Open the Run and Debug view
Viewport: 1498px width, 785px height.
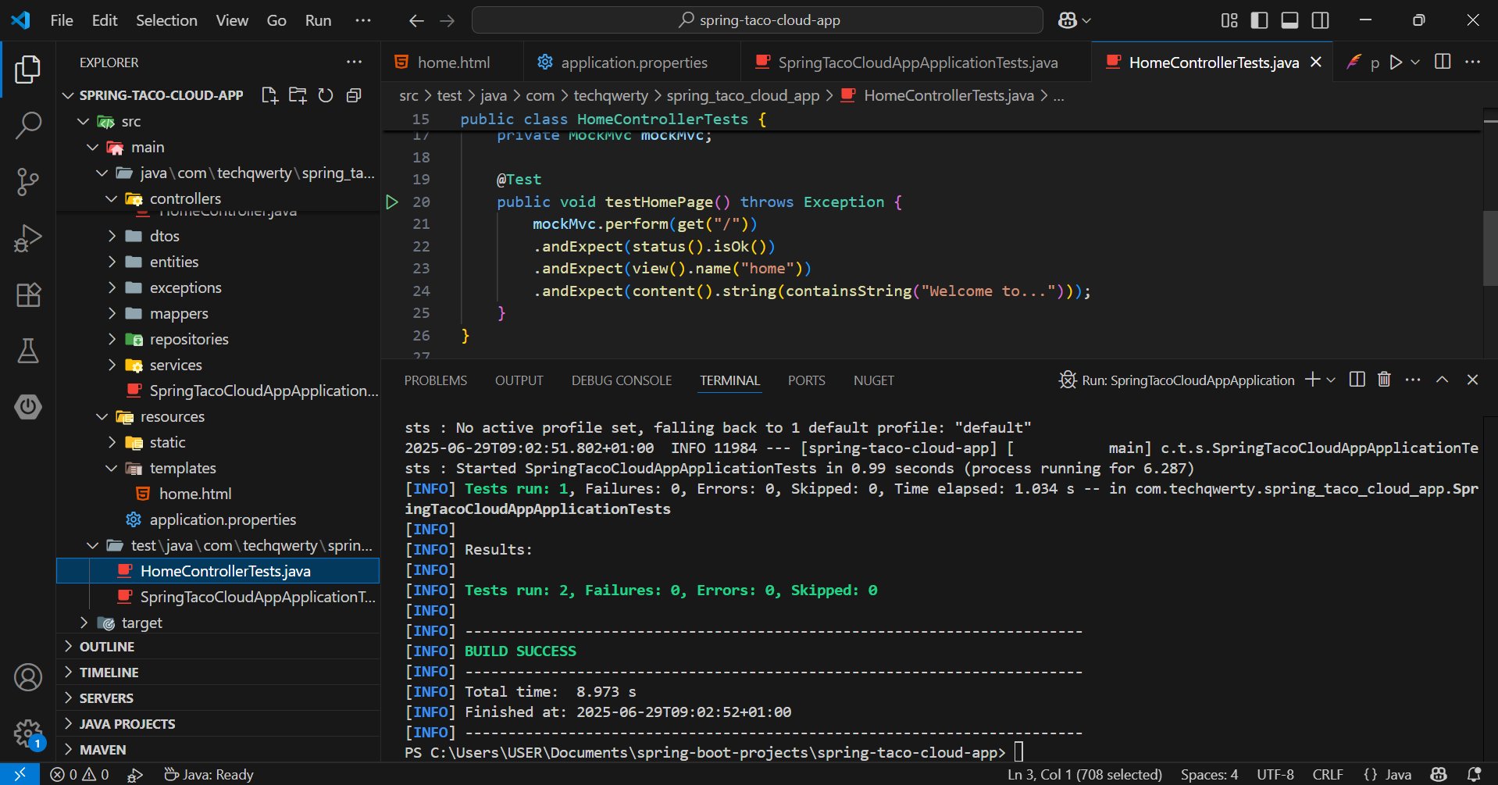[28, 238]
